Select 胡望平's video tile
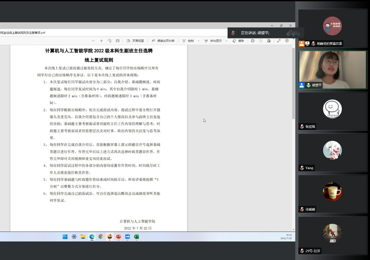This screenshot has width=370, height=260. tap(332, 70)
